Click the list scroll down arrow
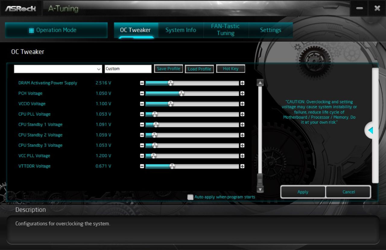 260,189
